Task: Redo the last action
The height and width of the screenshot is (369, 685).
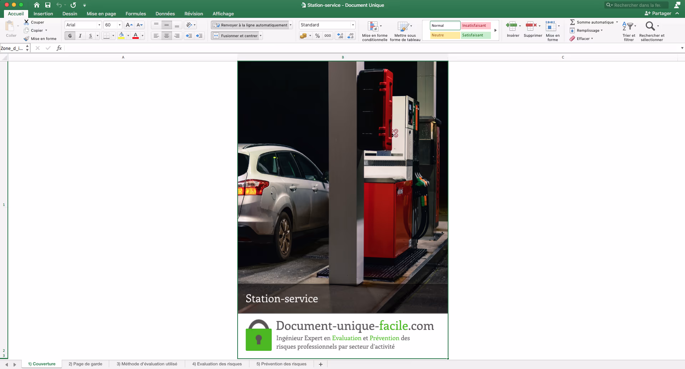Action: click(x=73, y=5)
